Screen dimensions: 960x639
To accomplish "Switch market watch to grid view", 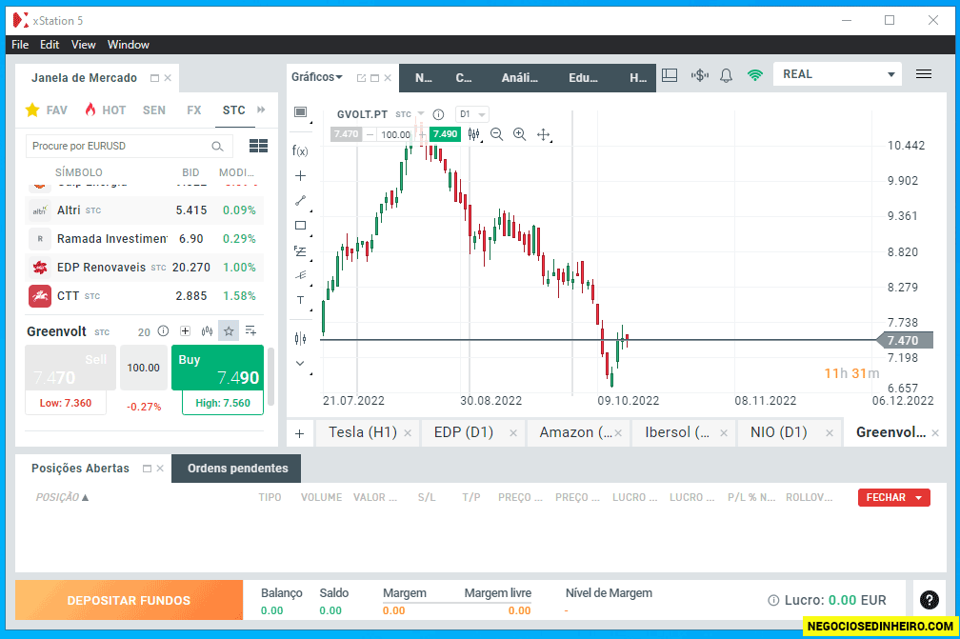I will pos(258,146).
